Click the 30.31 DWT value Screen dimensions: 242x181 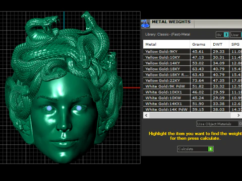tap(219, 57)
